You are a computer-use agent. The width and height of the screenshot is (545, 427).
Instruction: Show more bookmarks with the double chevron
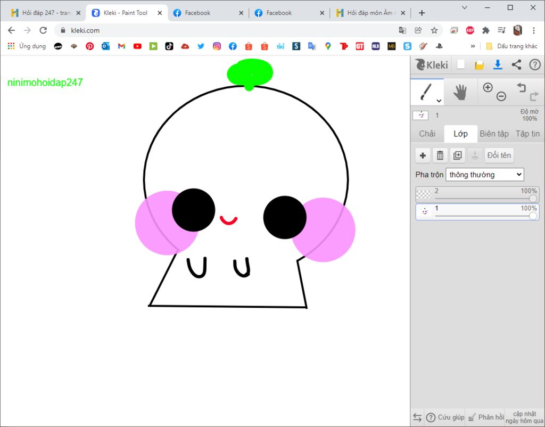click(473, 46)
